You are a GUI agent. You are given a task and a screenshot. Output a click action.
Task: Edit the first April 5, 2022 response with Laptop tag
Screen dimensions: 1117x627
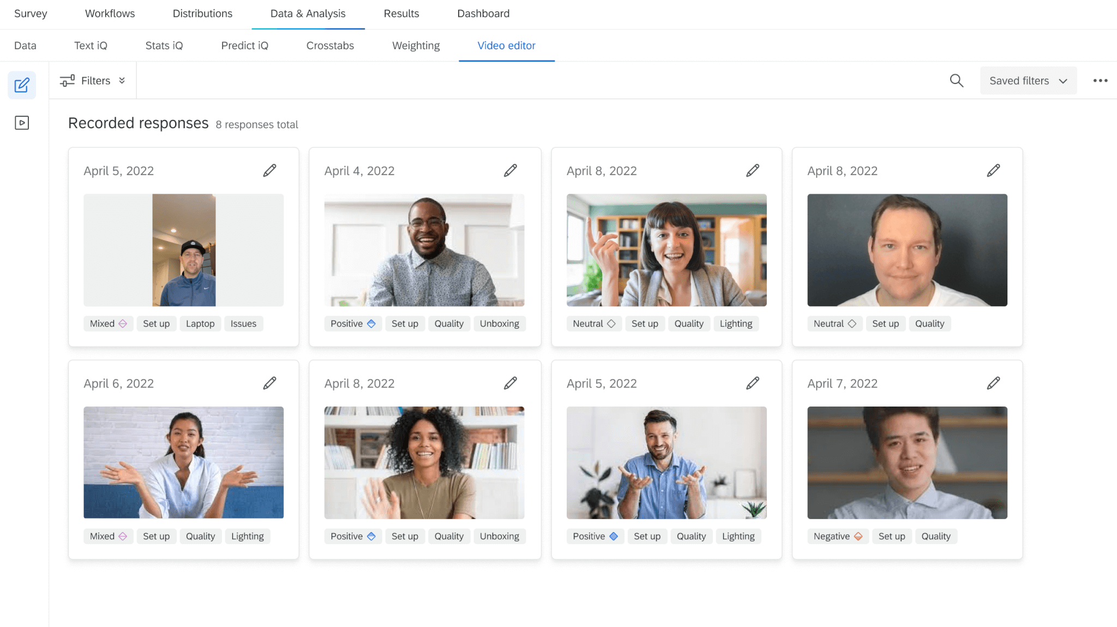tap(269, 171)
